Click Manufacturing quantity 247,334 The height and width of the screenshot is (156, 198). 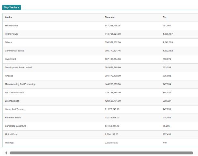[167, 84]
